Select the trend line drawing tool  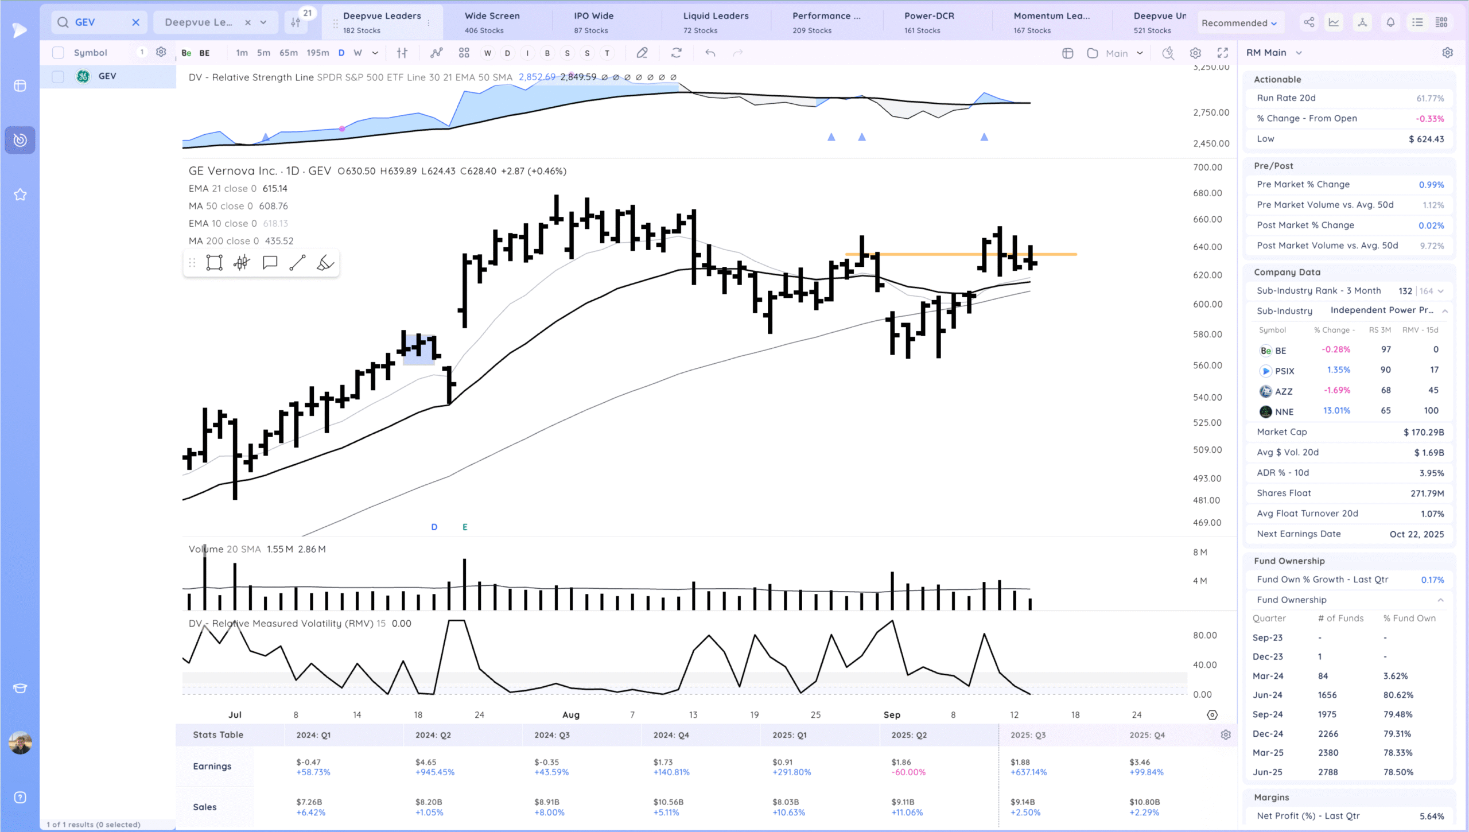tap(297, 263)
